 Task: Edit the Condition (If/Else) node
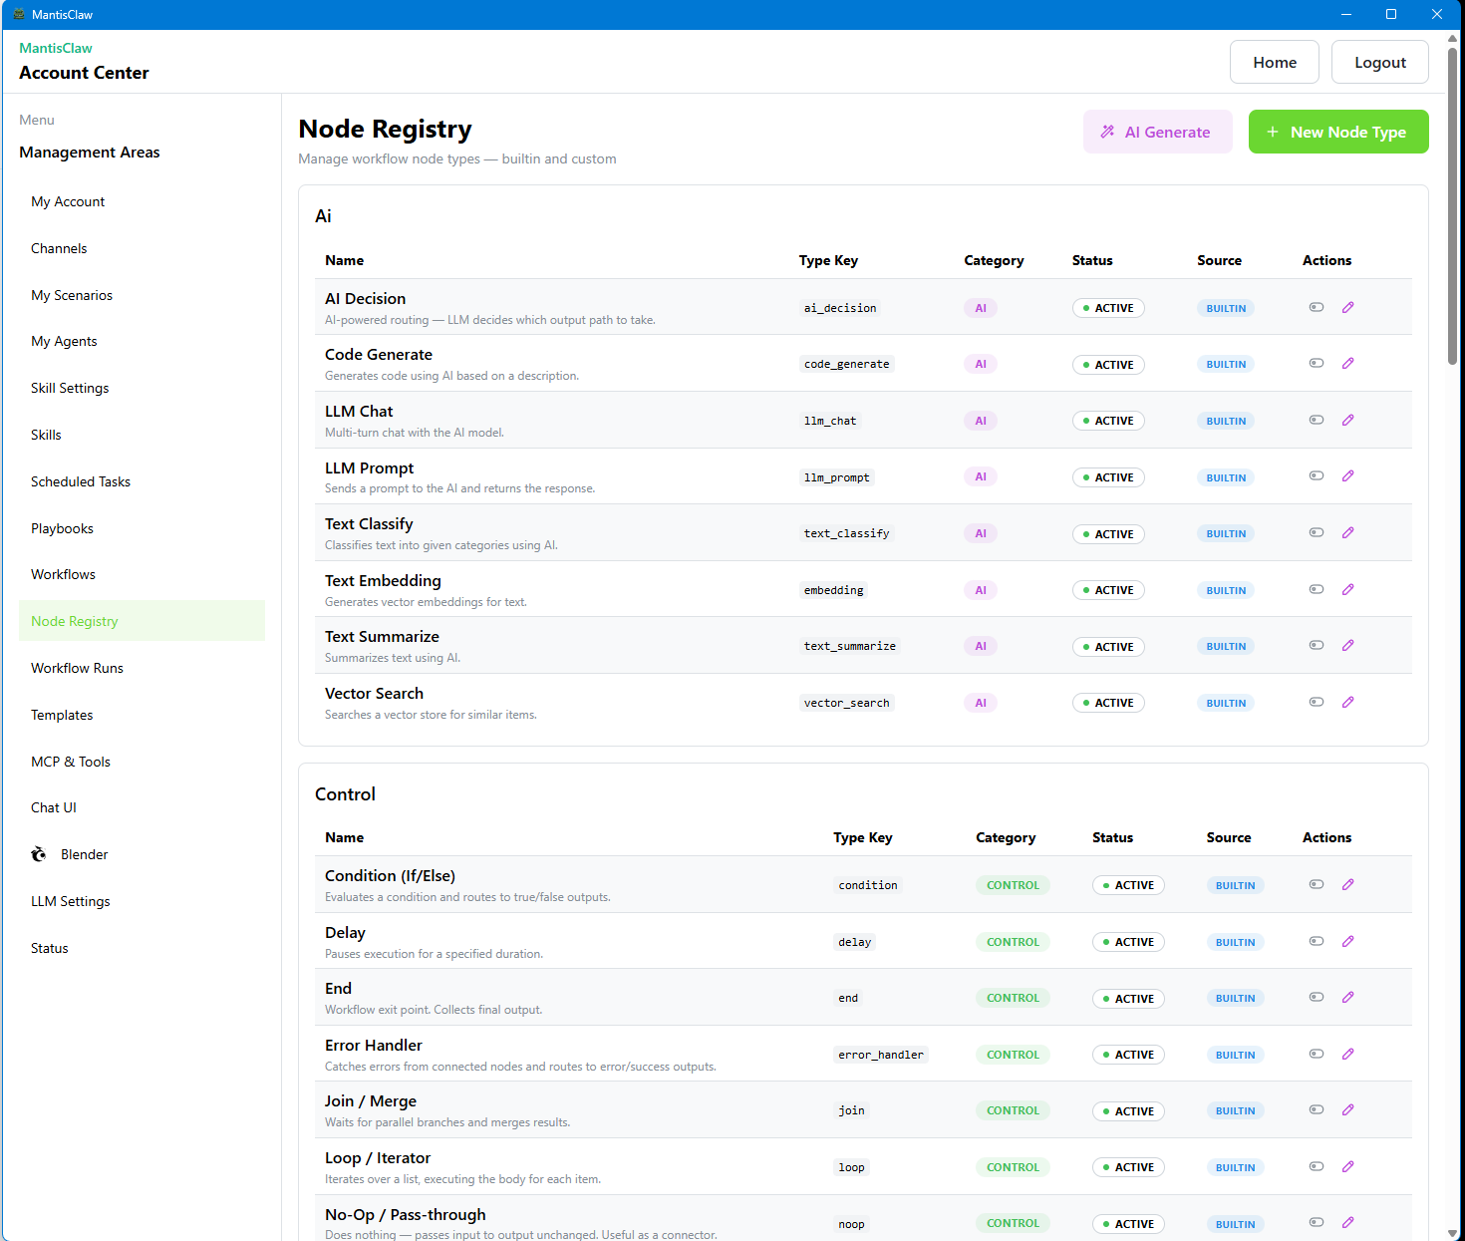1348,884
